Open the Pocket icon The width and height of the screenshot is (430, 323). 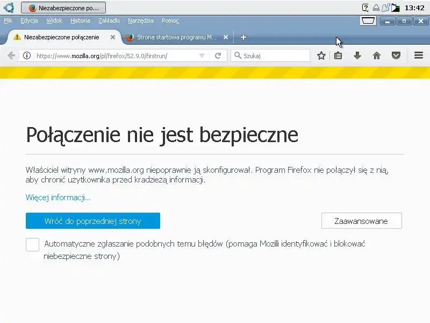[x=396, y=56]
